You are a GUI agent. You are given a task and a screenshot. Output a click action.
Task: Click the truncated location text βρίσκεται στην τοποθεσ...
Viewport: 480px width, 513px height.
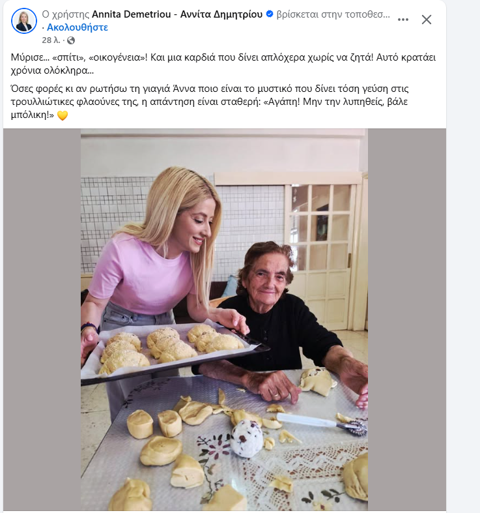333,14
